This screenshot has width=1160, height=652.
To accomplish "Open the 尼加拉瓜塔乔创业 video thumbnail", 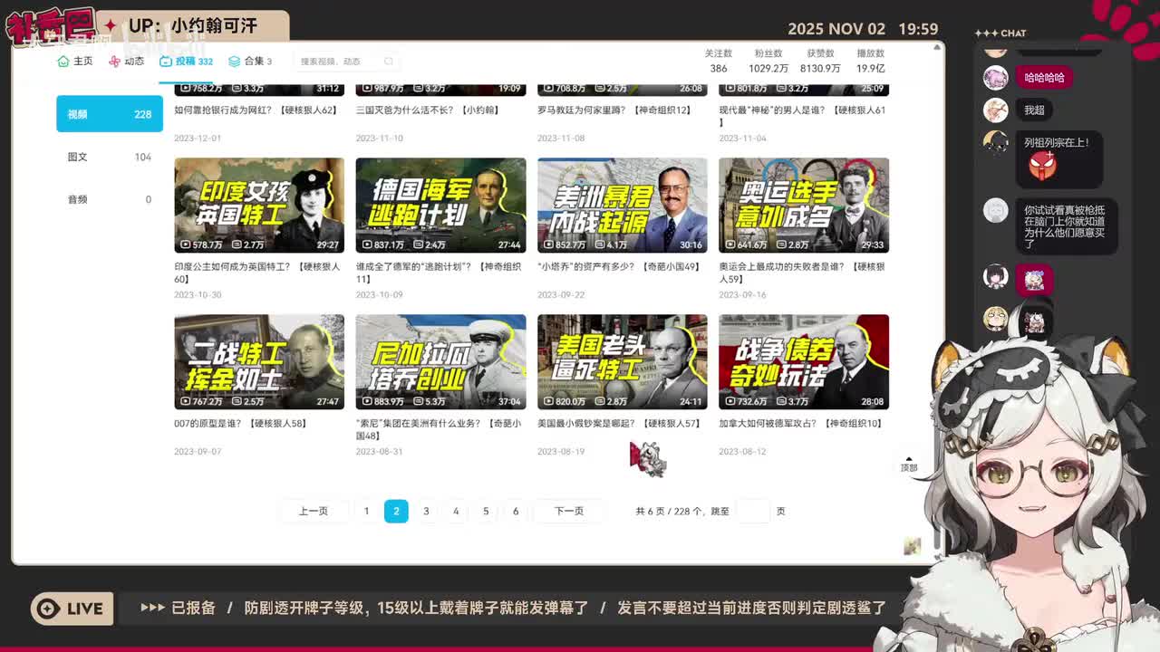I will click(440, 362).
